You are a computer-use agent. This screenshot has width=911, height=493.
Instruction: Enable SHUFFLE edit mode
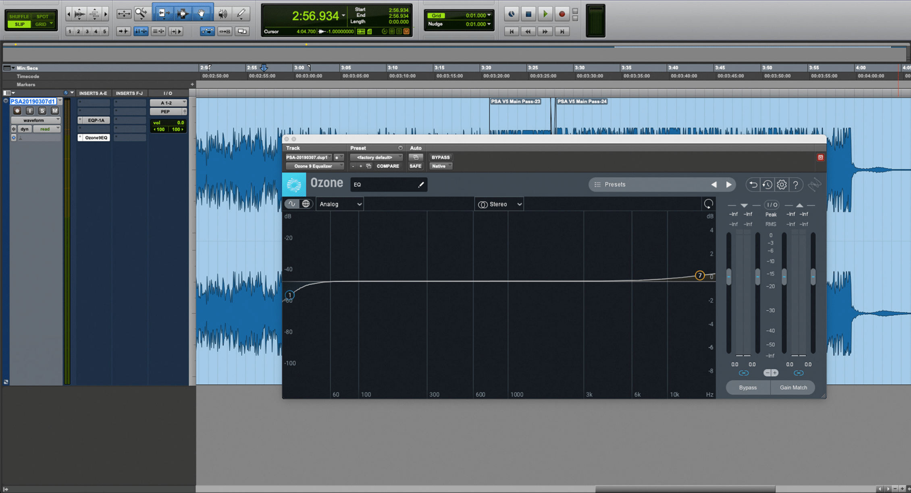tap(19, 17)
